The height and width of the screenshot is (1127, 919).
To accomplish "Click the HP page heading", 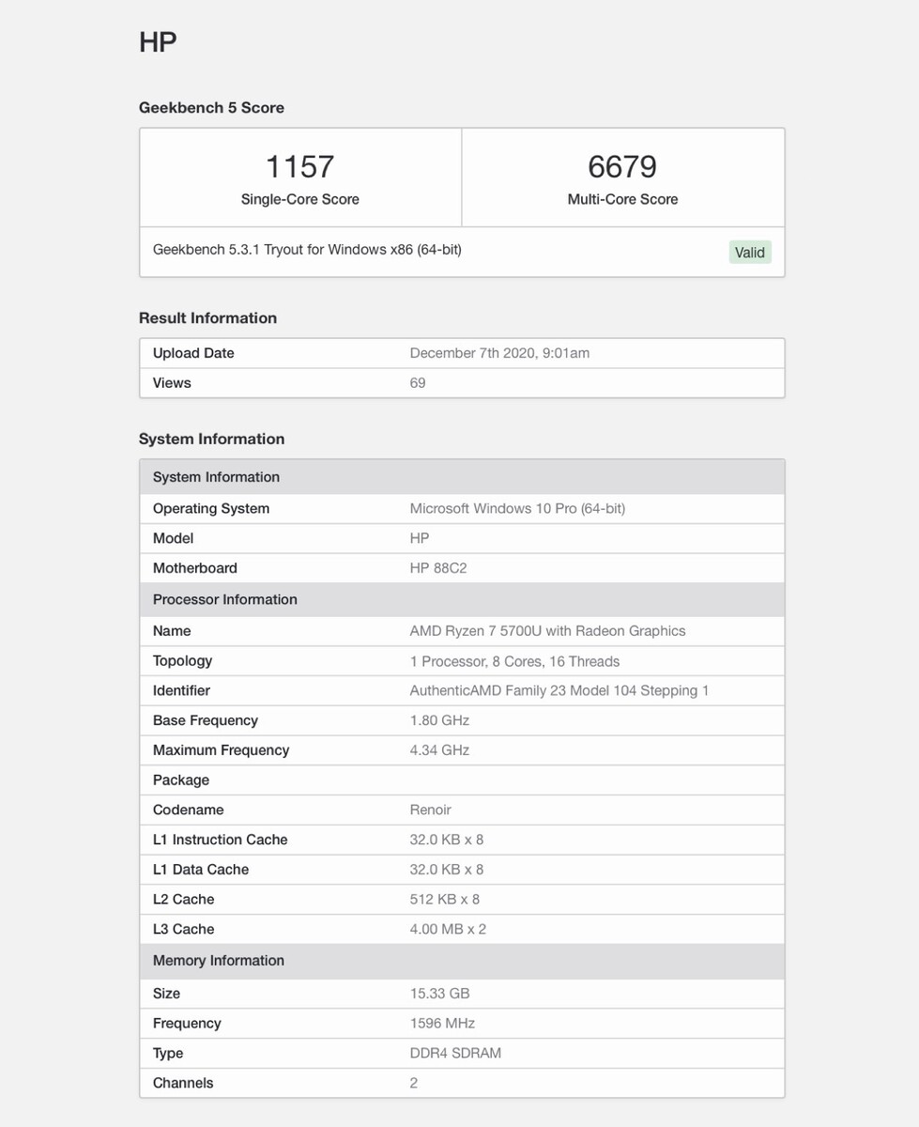I will pos(158,42).
